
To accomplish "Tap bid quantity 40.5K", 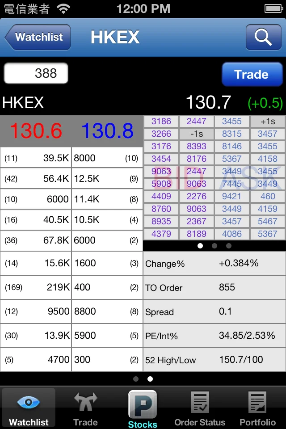I will [56, 220].
